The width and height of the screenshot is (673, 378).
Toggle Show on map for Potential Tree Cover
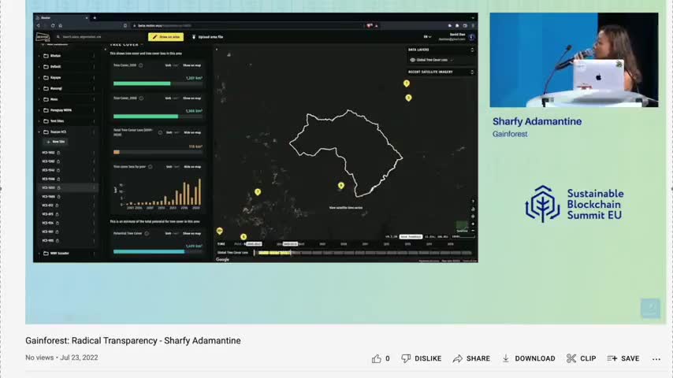pos(191,233)
